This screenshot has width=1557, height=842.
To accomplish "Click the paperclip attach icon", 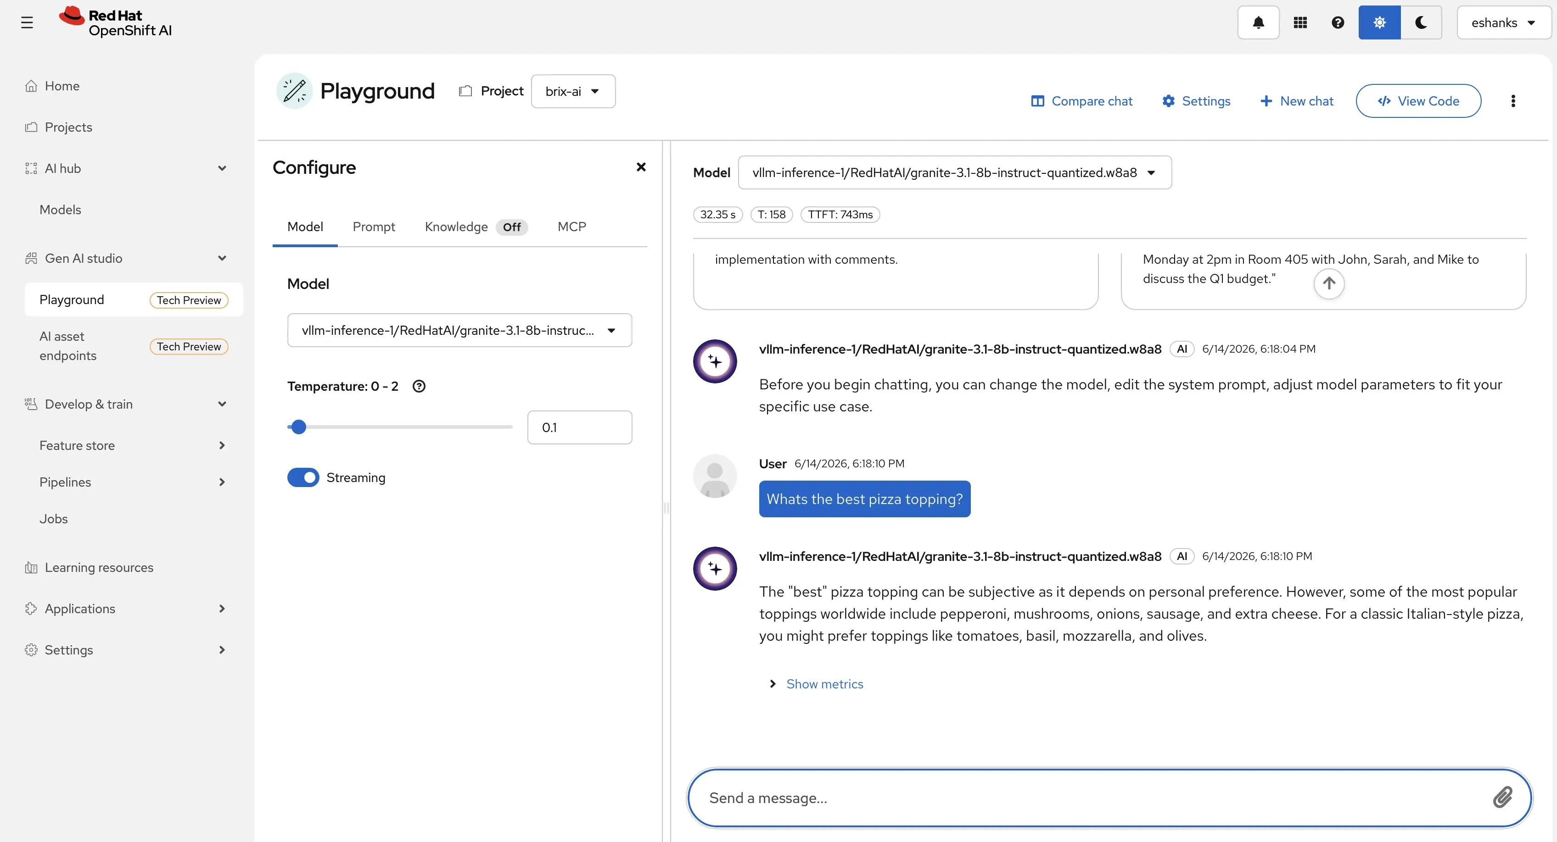I will coord(1502,798).
